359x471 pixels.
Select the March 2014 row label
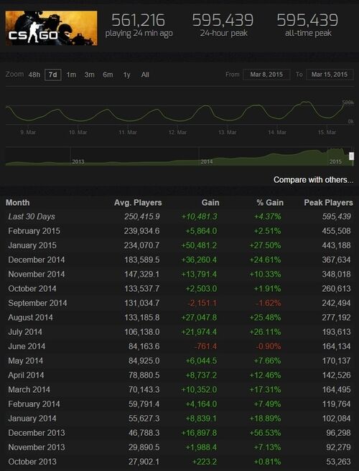coord(29,389)
